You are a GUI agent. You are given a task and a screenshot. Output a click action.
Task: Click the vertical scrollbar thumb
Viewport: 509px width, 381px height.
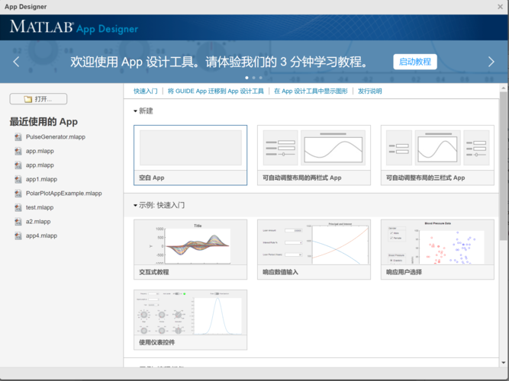(504, 166)
